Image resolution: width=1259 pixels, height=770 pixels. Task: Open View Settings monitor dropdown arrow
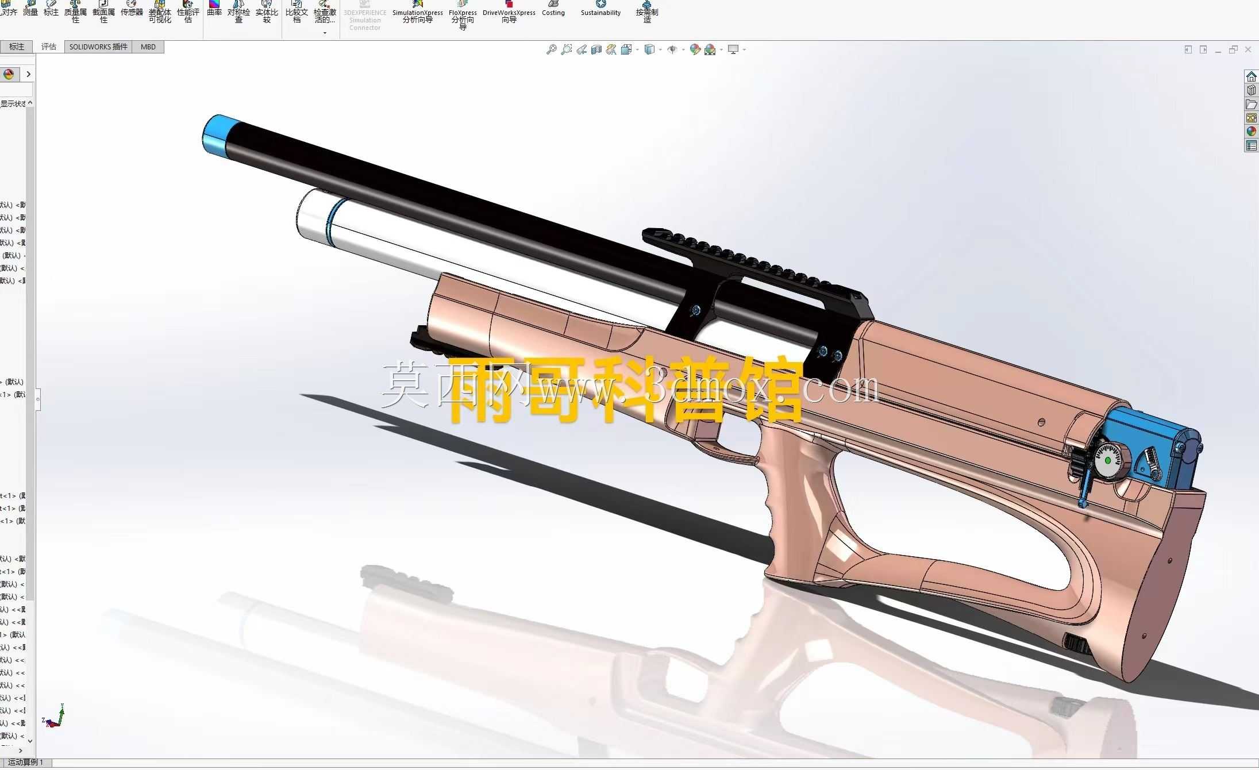(x=744, y=49)
